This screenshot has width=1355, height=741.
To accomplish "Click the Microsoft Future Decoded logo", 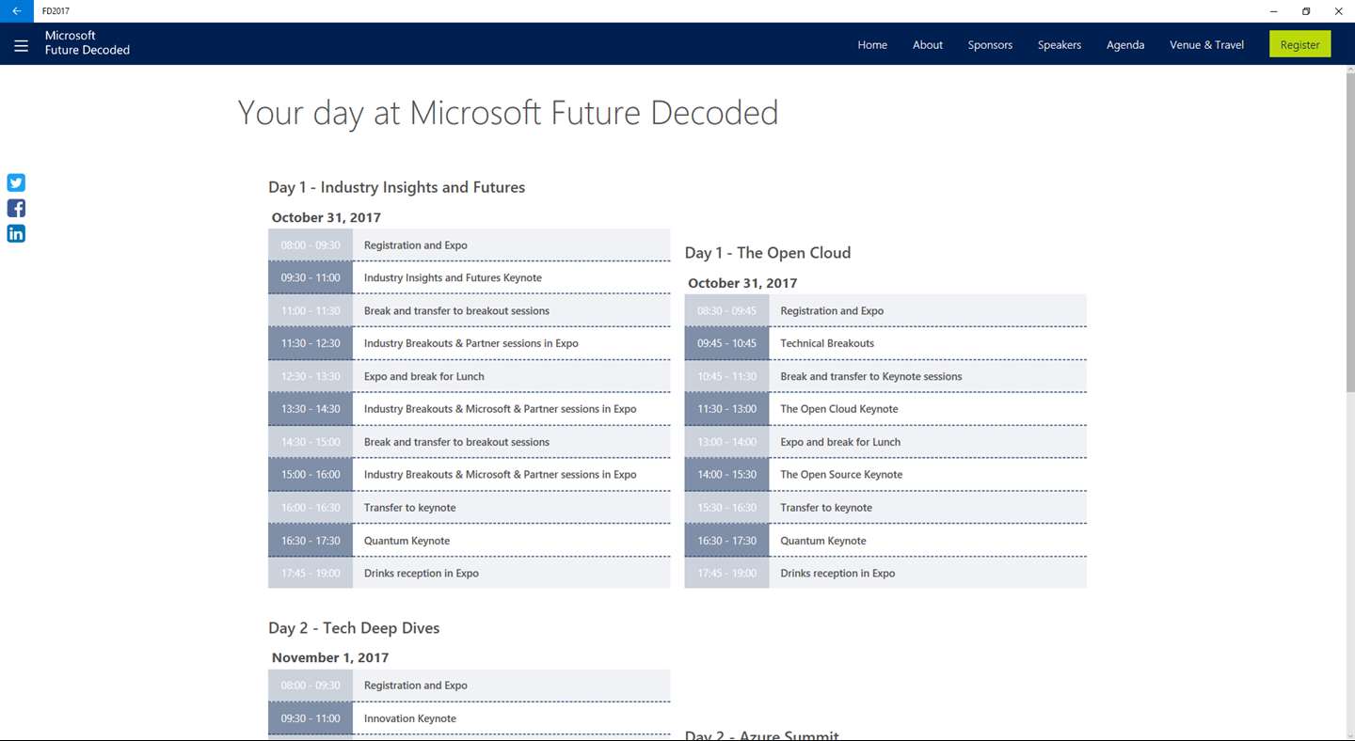I will (x=87, y=43).
